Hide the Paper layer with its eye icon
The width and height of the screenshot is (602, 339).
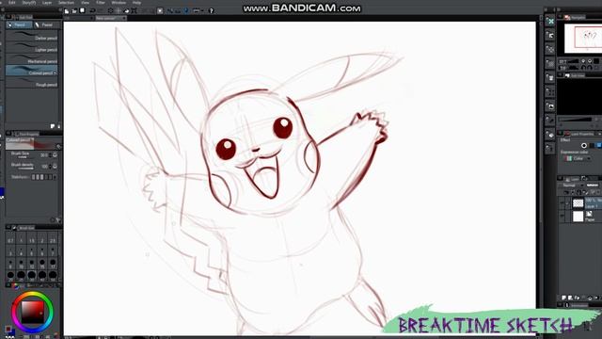562,217
